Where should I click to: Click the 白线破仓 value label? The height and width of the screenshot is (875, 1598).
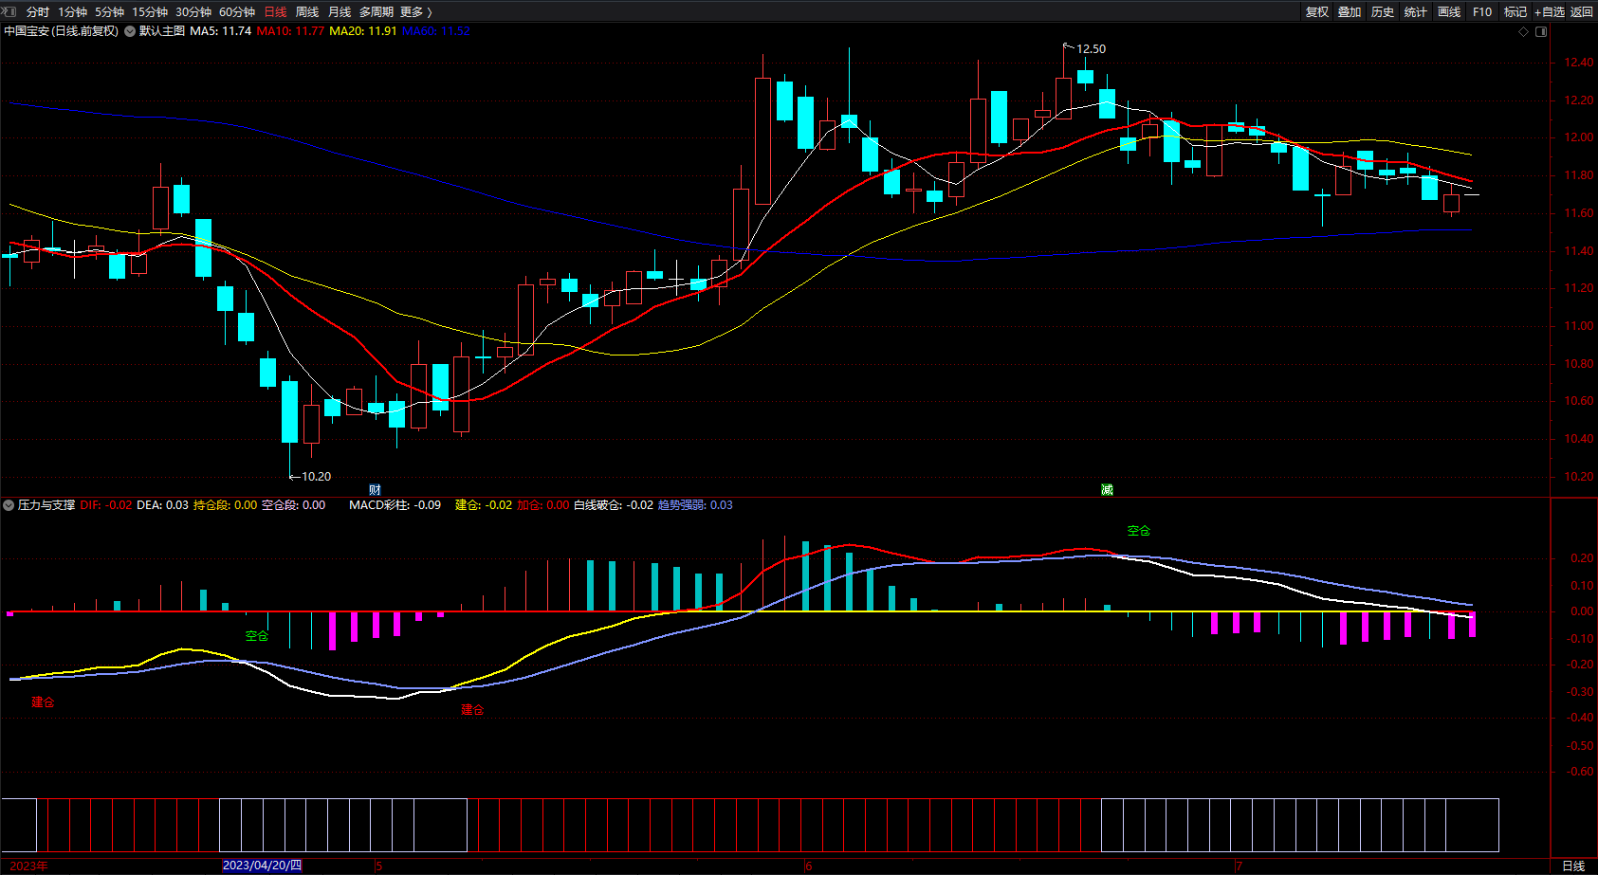[614, 505]
